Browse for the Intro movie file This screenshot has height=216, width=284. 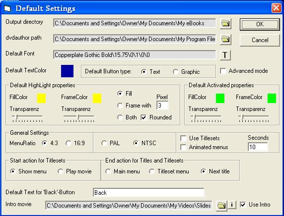[221, 205]
